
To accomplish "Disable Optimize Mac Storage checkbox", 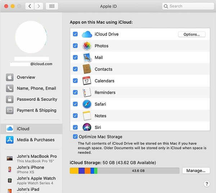I will (x=75, y=137).
